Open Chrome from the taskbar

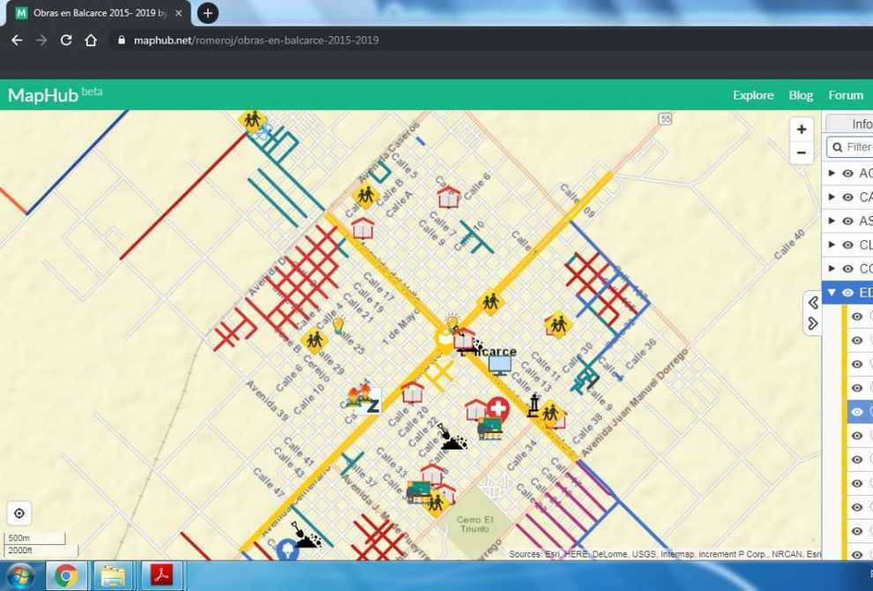click(x=66, y=576)
